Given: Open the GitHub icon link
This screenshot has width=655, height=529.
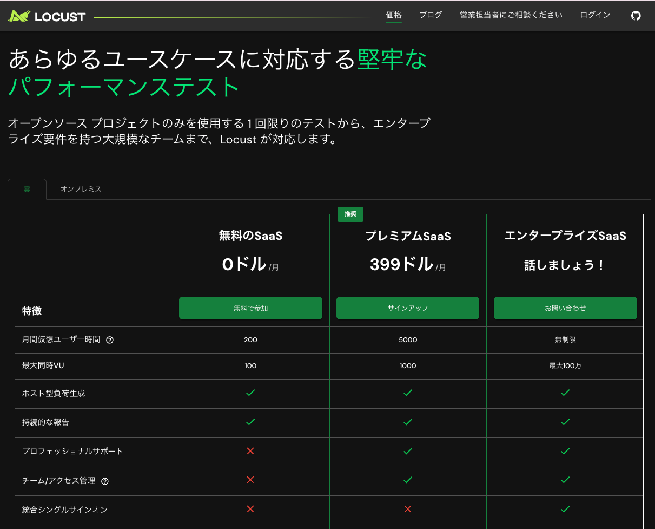Looking at the screenshot, I should tap(636, 16).
